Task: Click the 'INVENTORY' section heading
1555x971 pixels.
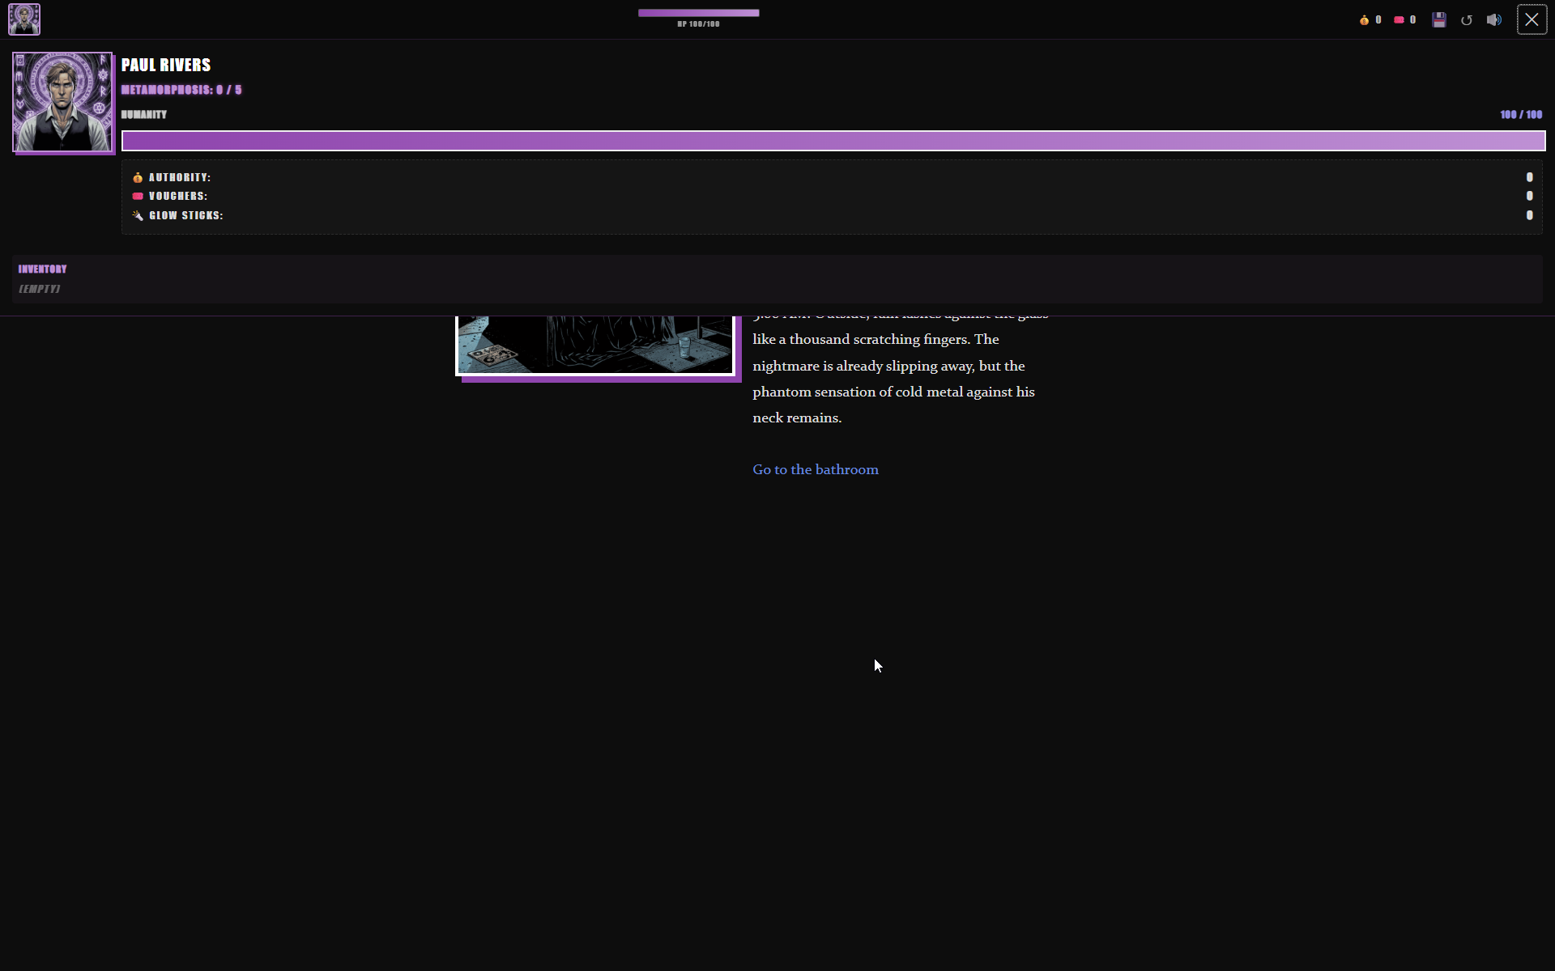Action: 43,269
